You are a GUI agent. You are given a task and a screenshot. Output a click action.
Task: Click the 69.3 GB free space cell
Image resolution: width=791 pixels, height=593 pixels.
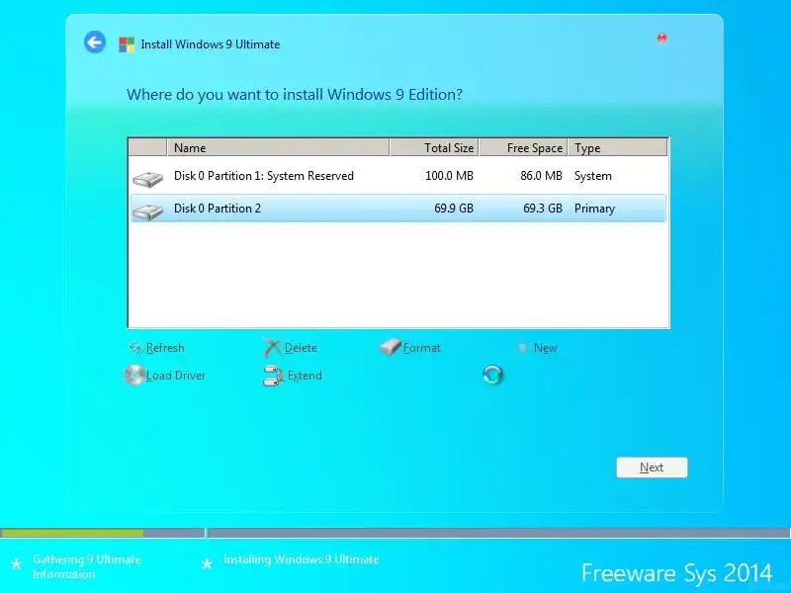542,209
